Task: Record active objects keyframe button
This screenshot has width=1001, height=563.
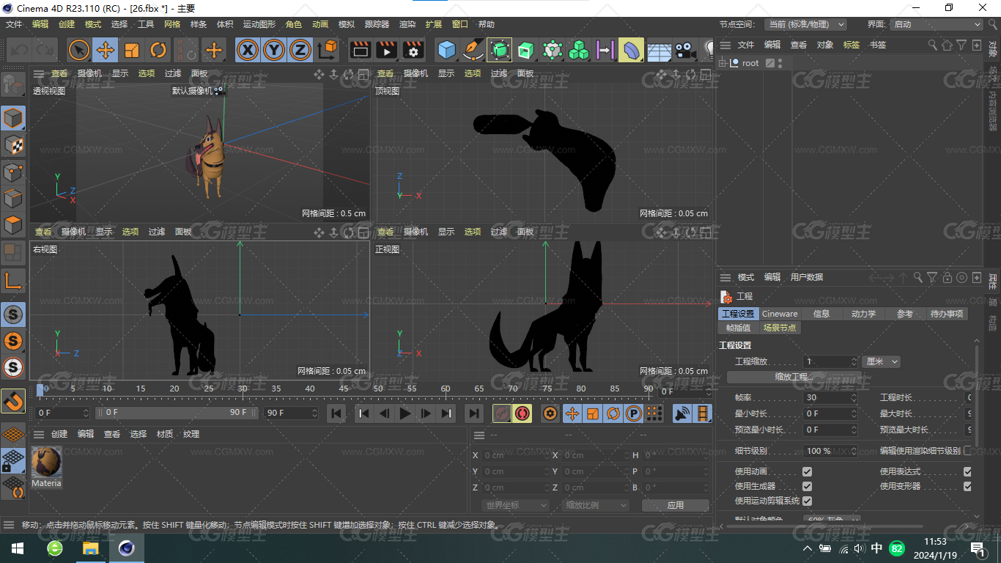Action: (502, 413)
